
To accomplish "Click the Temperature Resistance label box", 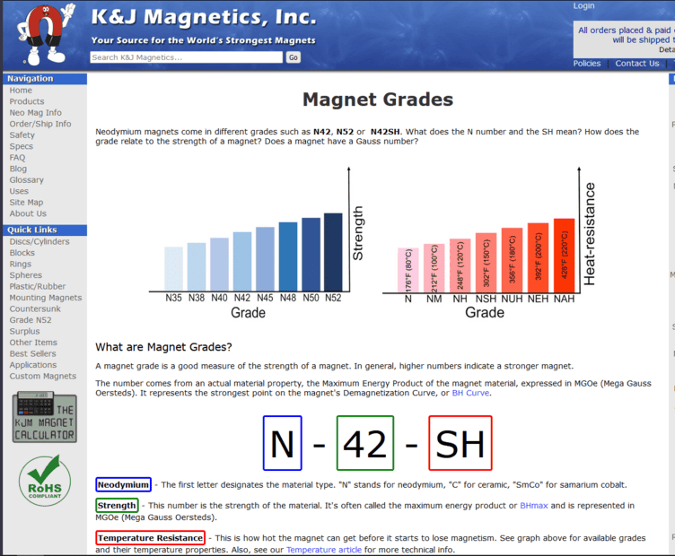I will [x=150, y=538].
